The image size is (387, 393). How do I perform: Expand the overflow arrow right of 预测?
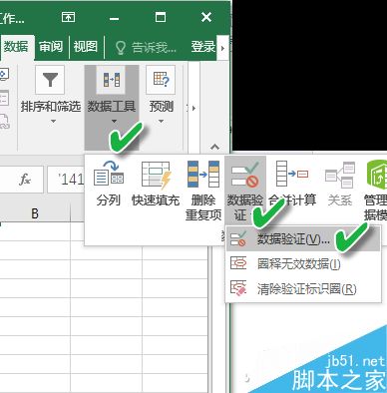(x=193, y=108)
